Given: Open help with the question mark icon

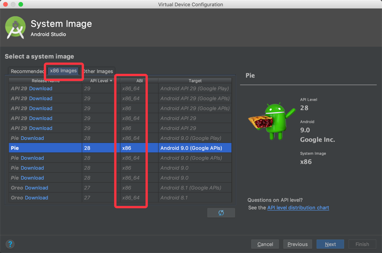Looking at the screenshot, I should tap(10, 244).
